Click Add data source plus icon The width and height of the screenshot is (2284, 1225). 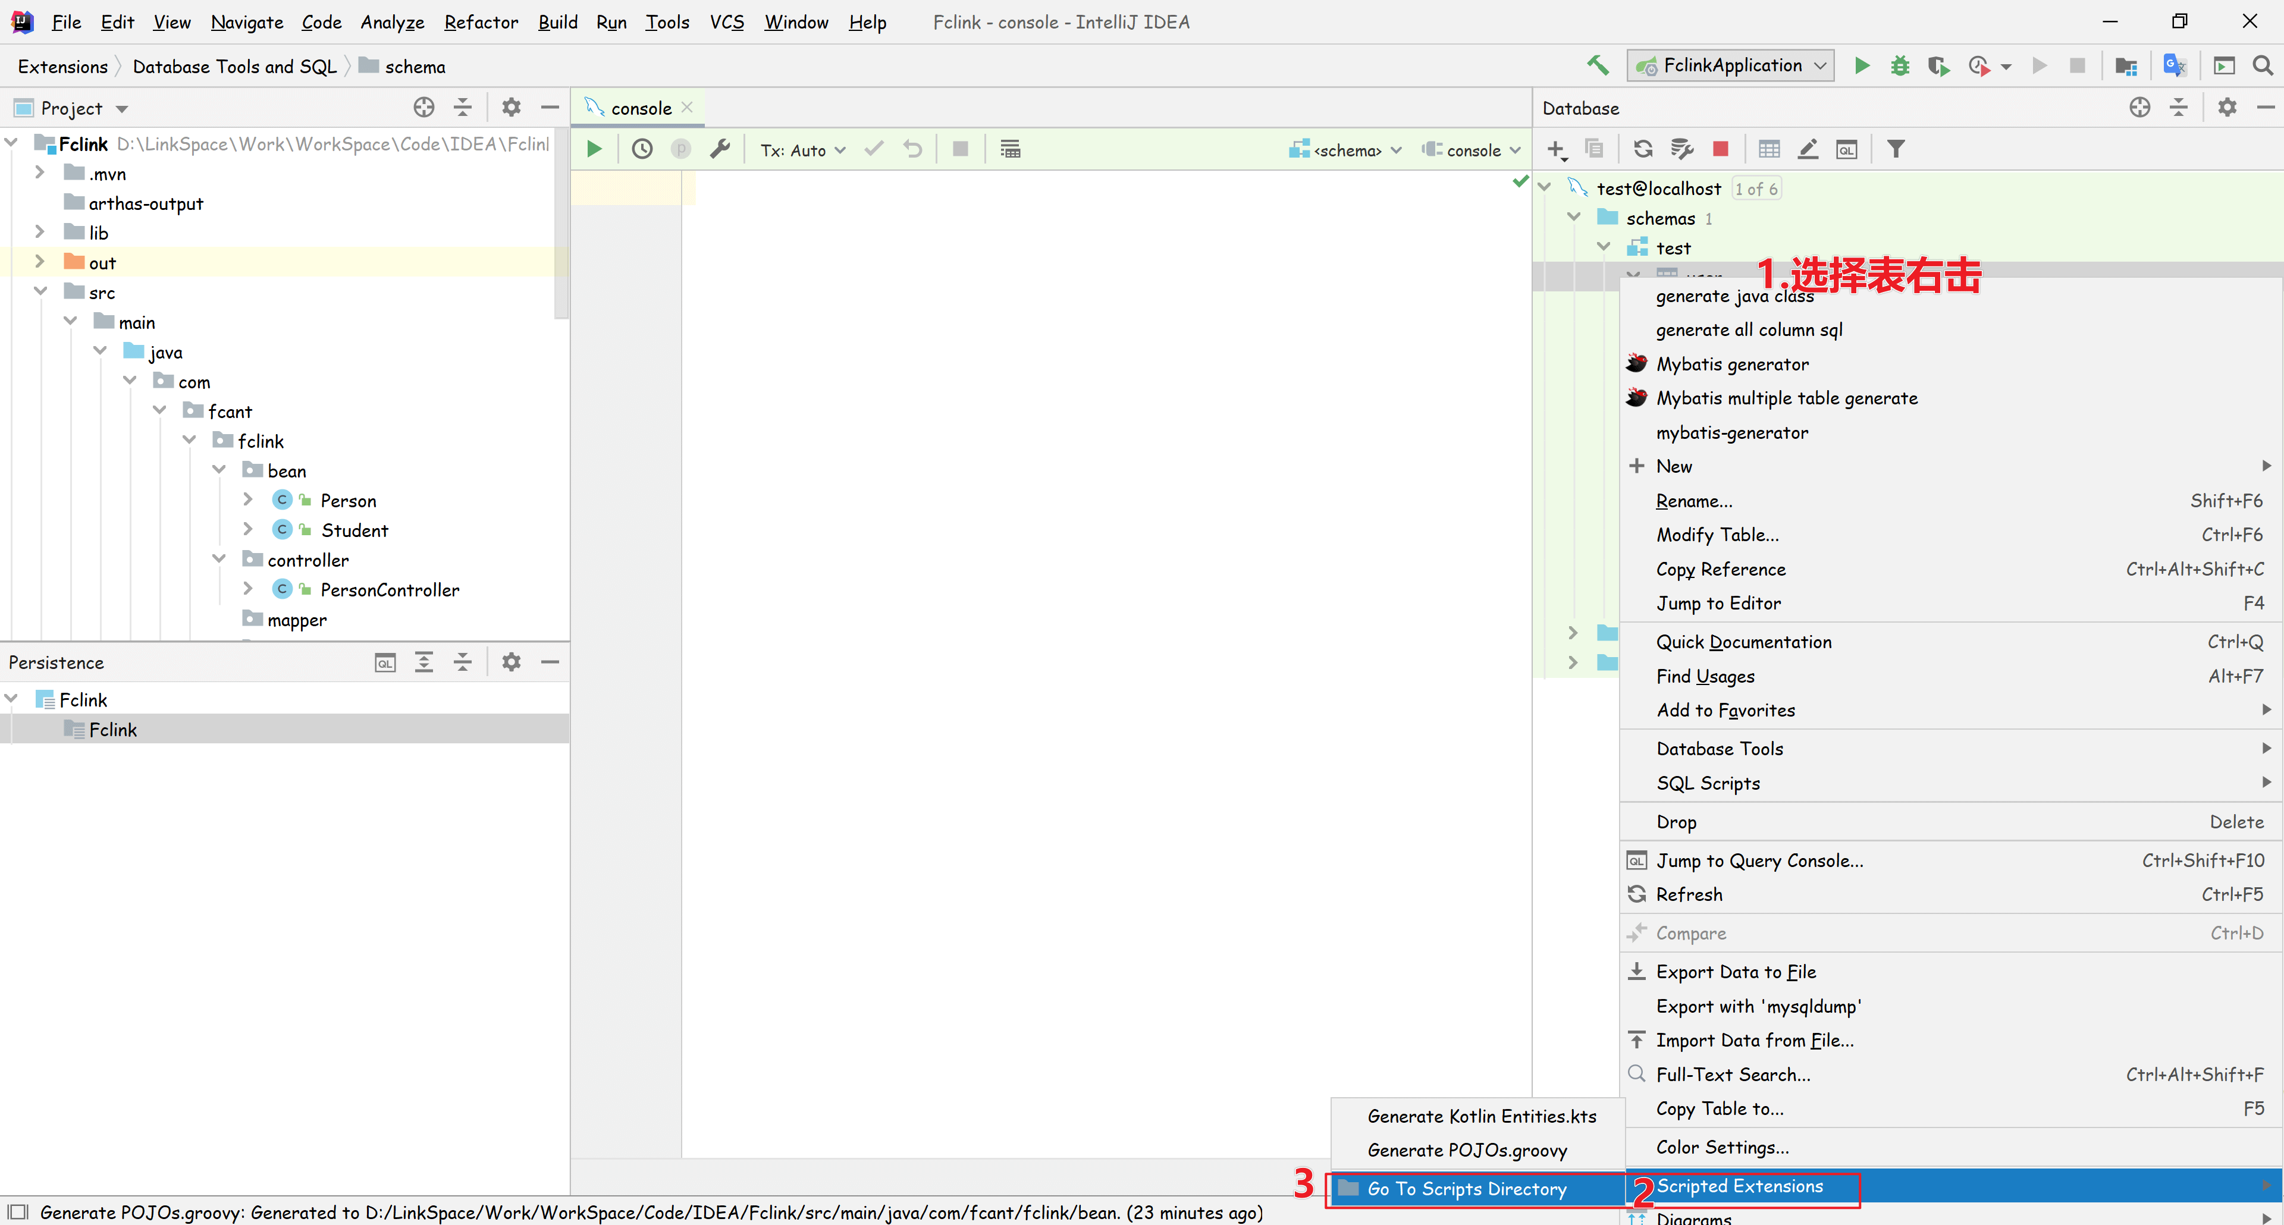[x=1555, y=149]
